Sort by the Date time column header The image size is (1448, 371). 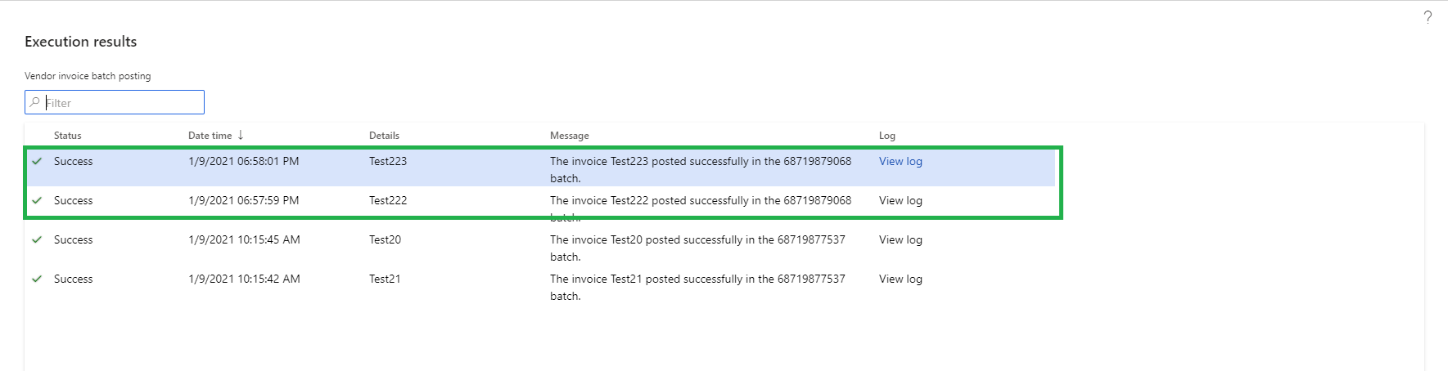pos(210,136)
